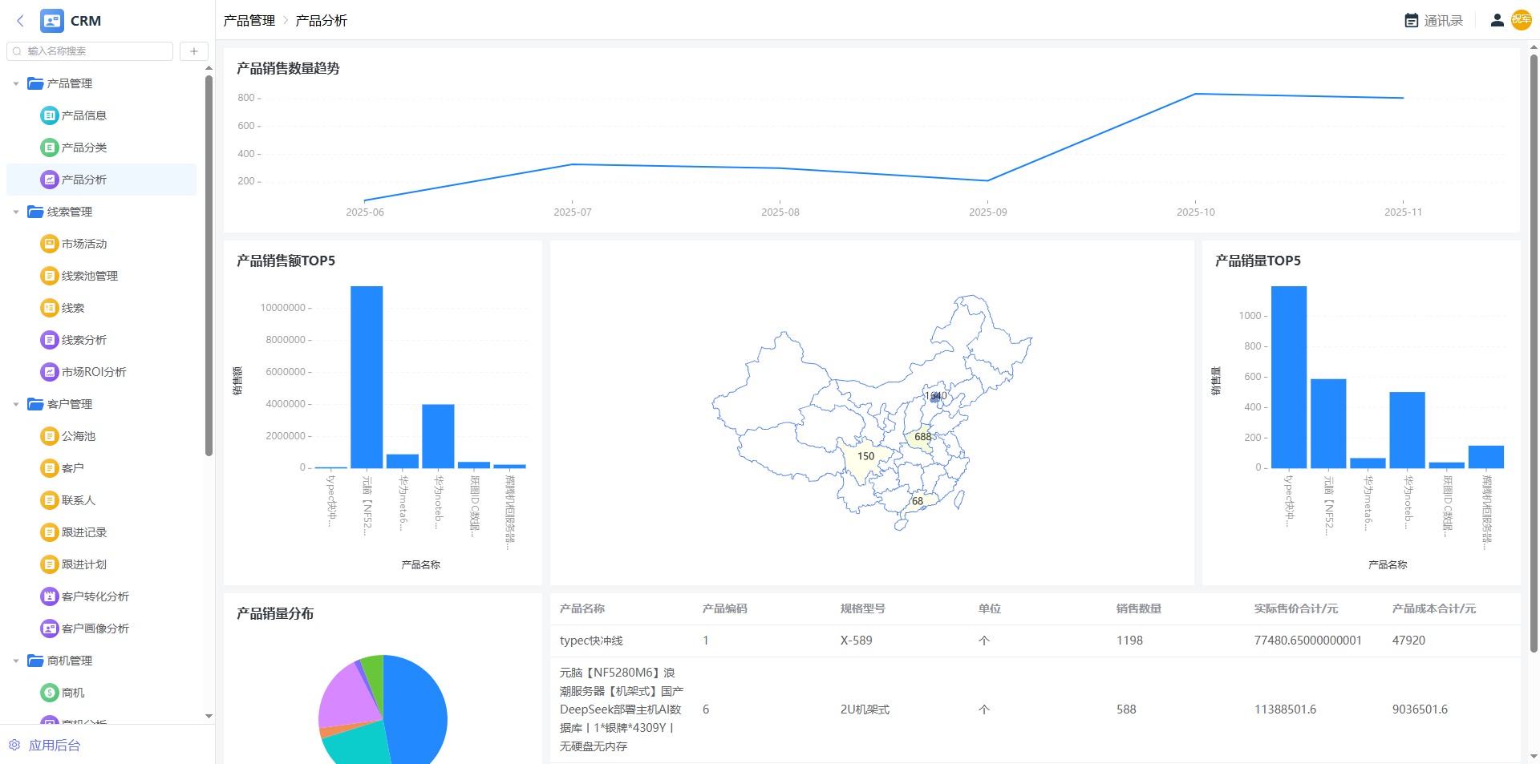Open 产品分类 in the sidebar

83,148
